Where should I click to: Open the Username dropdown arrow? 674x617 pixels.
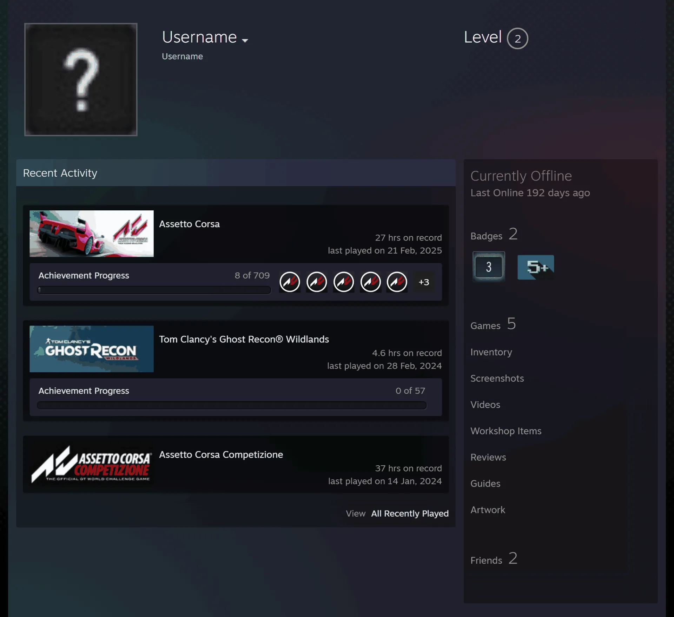point(245,40)
